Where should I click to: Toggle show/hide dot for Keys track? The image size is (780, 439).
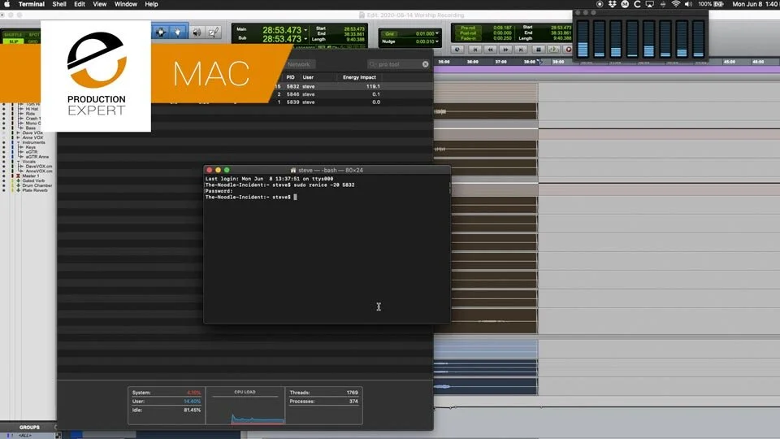click(5, 147)
